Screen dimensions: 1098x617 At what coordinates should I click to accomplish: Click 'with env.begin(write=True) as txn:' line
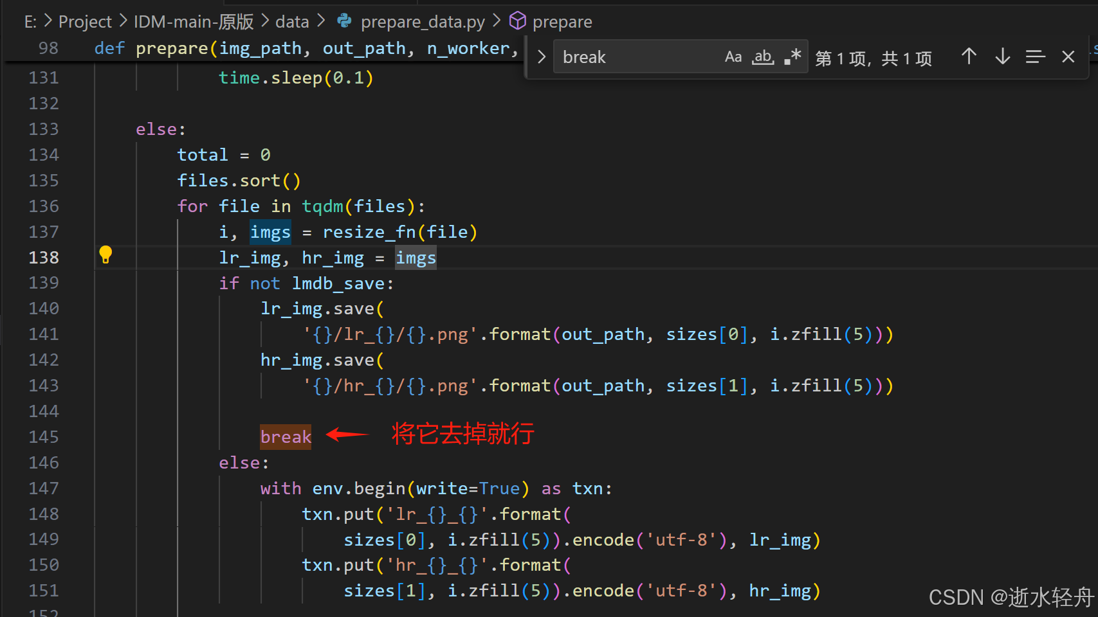click(x=436, y=488)
